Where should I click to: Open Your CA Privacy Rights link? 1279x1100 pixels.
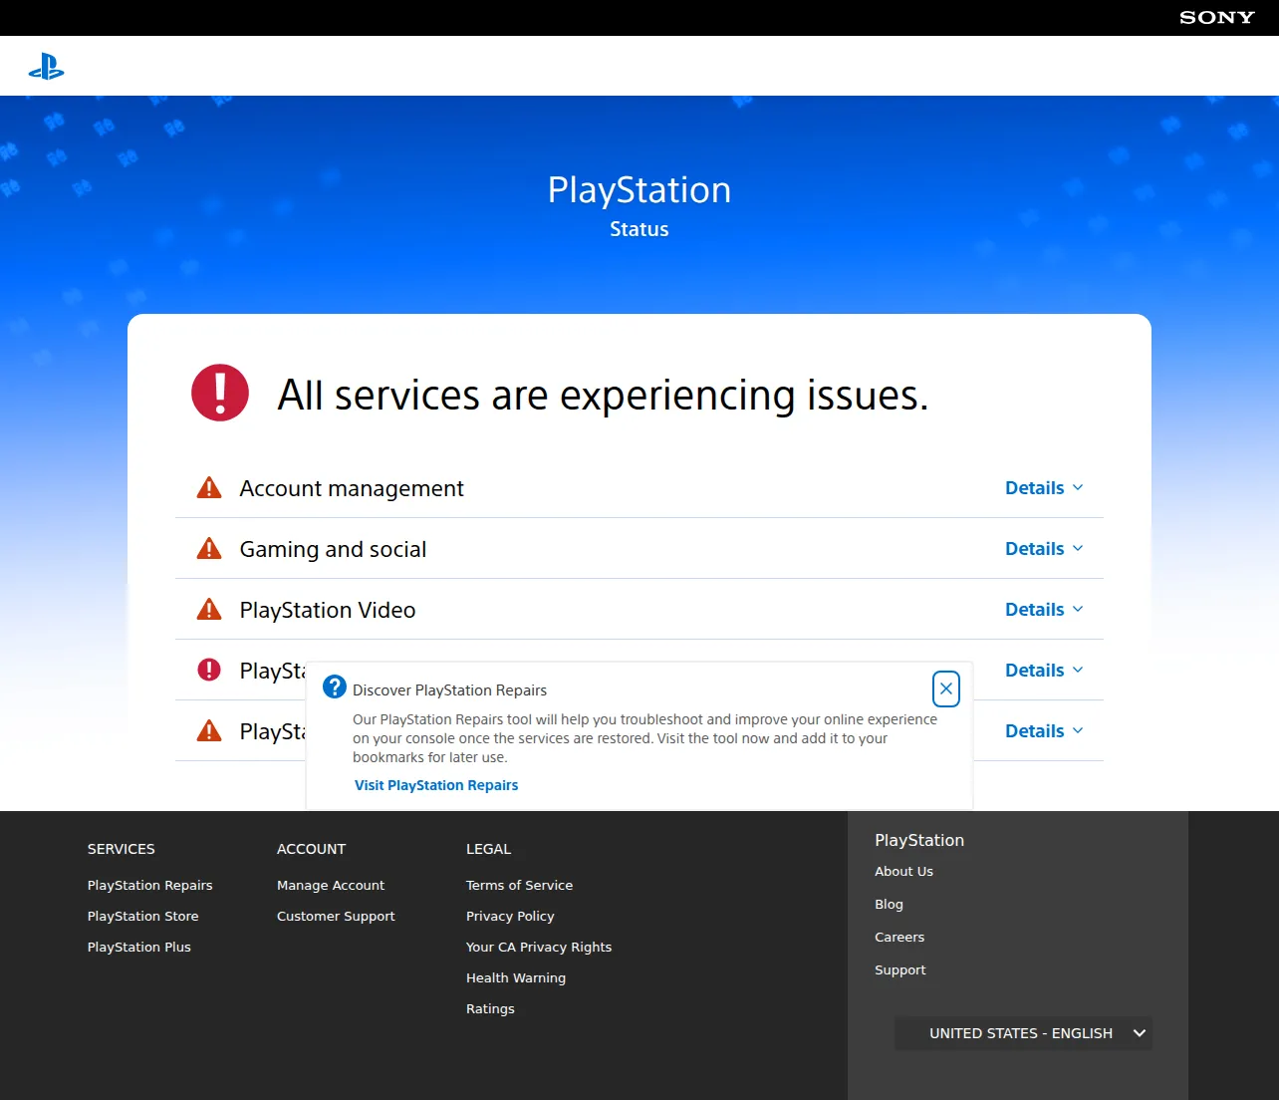click(x=539, y=947)
